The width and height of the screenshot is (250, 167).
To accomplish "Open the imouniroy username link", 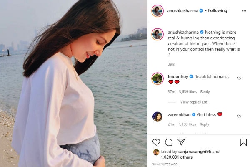I will point(178,77).
